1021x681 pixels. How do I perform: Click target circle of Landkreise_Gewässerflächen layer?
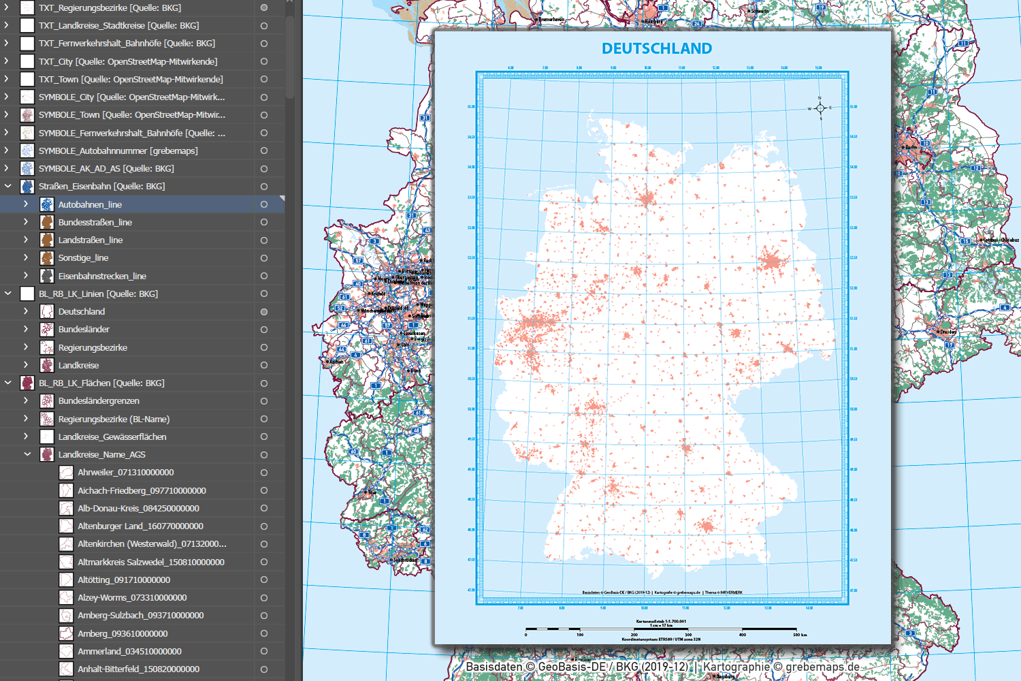pyautogui.click(x=264, y=437)
